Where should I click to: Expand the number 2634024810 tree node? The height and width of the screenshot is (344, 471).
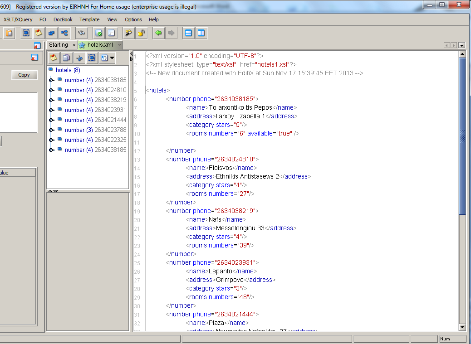[x=51, y=90]
